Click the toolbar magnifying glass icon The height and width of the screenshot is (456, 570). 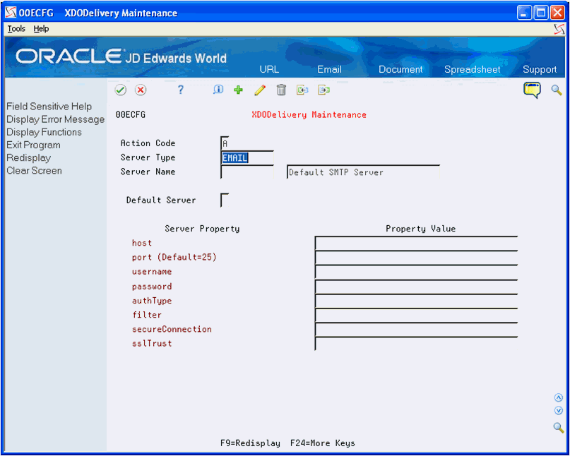(x=557, y=90)
